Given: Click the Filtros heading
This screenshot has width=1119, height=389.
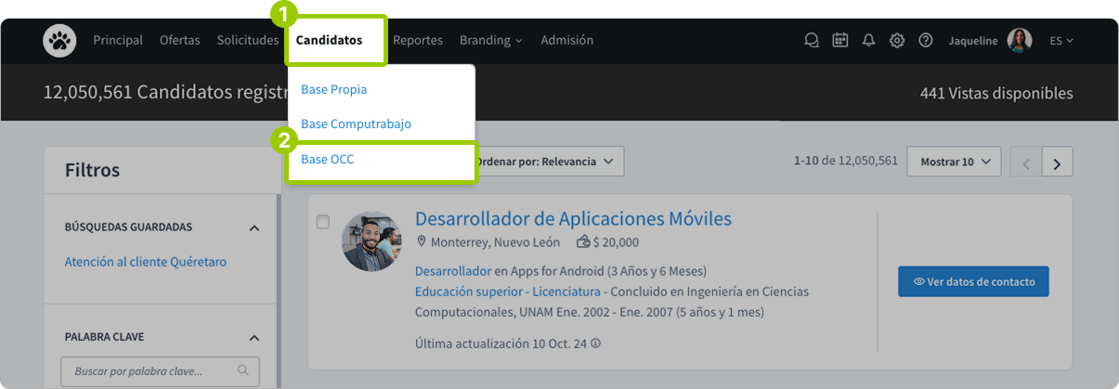Looking at the screenshot, I should (92, 170).
